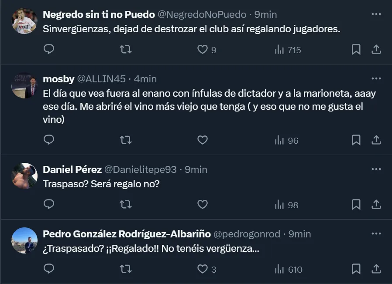
Task: Like mosby's tweet
Action: (x=203, y=140)
